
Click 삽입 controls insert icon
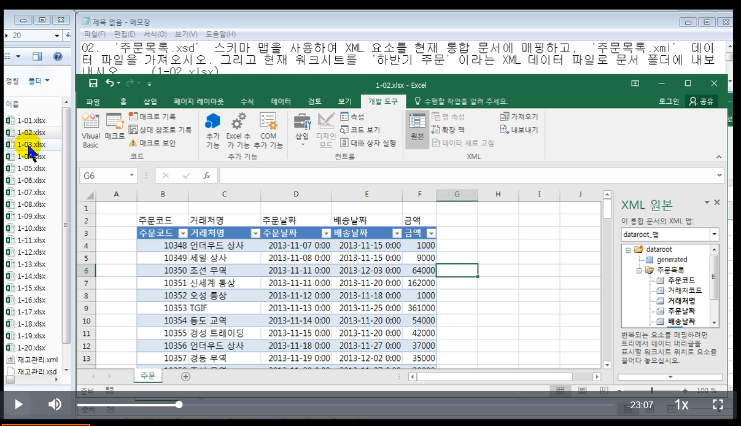(302, 129)
